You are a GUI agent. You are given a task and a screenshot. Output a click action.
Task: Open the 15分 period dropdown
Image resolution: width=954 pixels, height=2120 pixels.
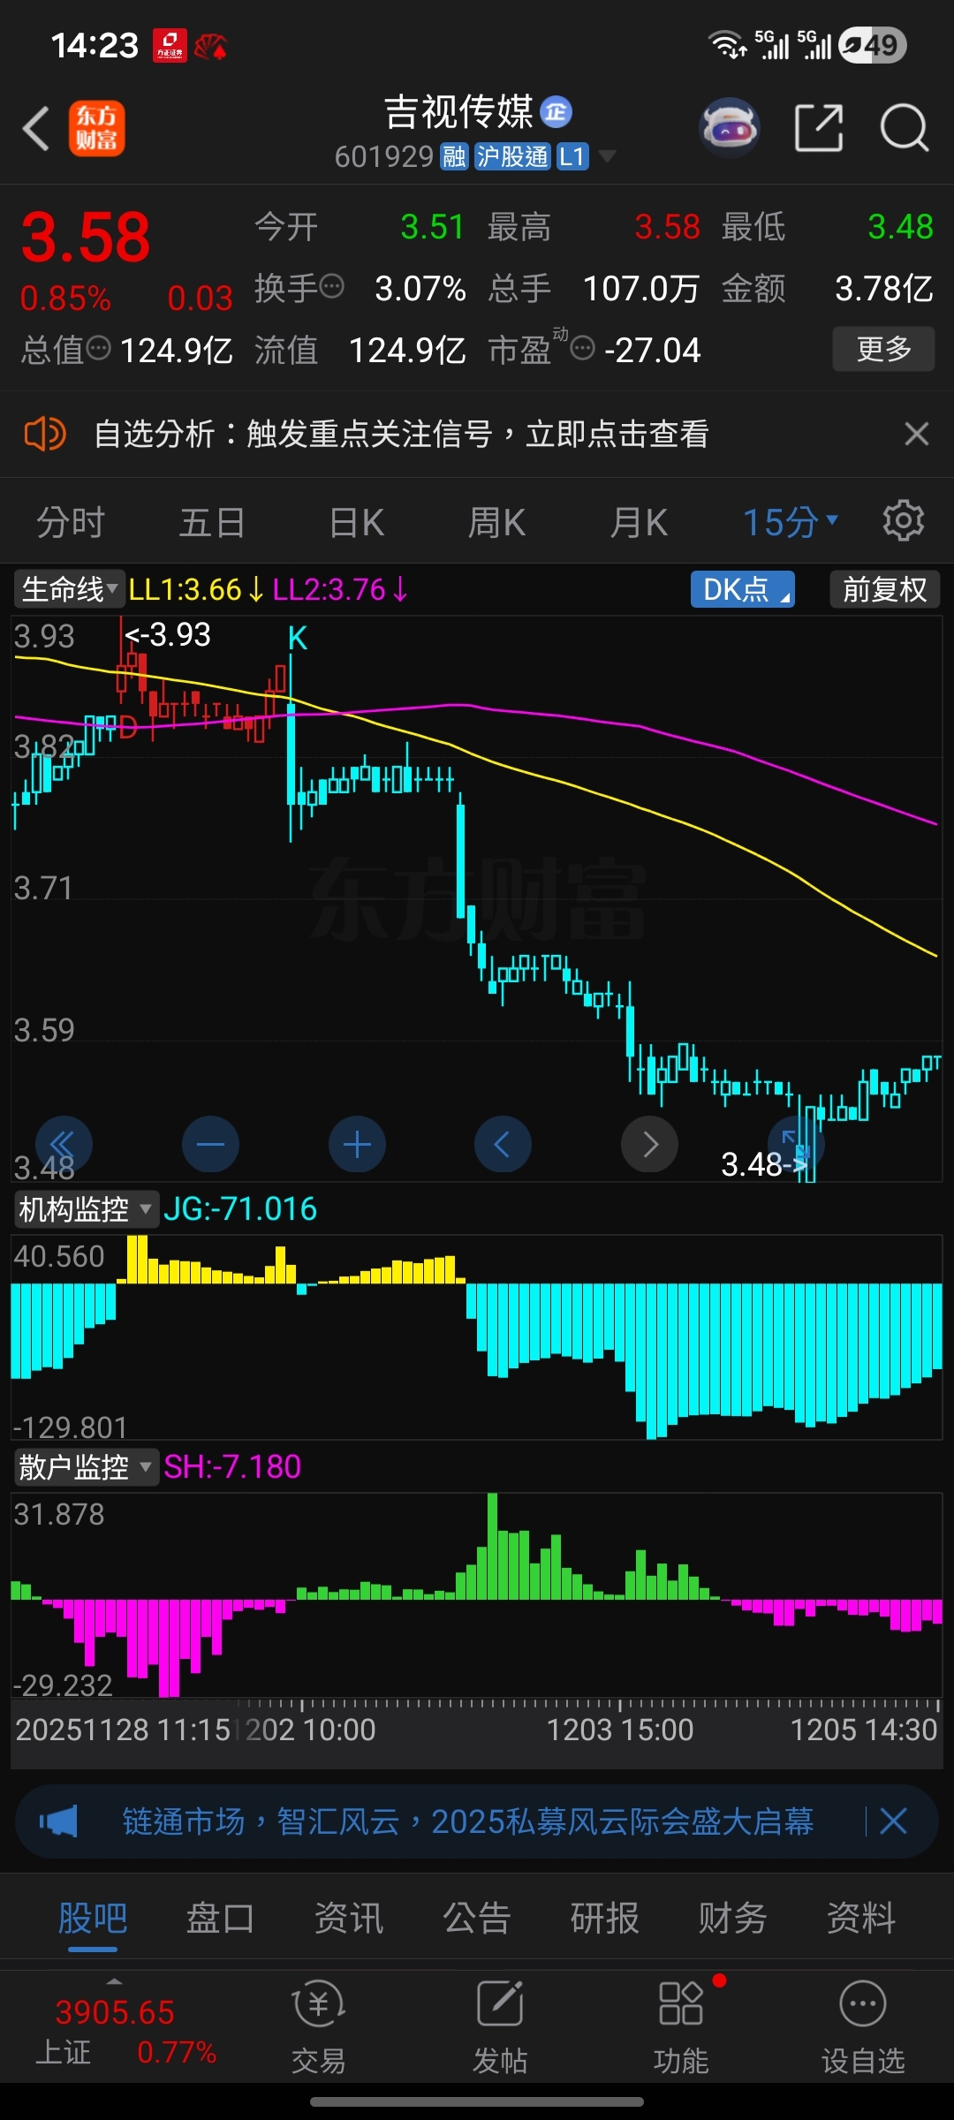tap(790, 522)
